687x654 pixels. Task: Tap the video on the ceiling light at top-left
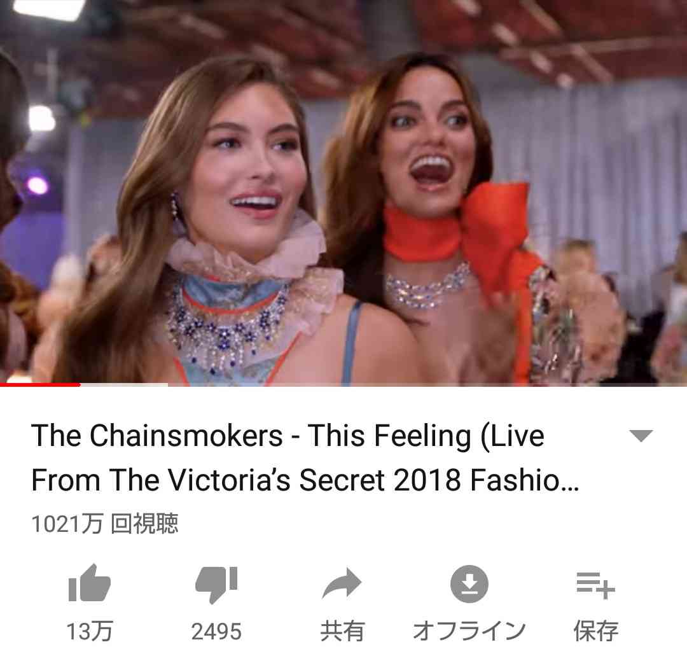pyautogui.click(x=48, y=9)
